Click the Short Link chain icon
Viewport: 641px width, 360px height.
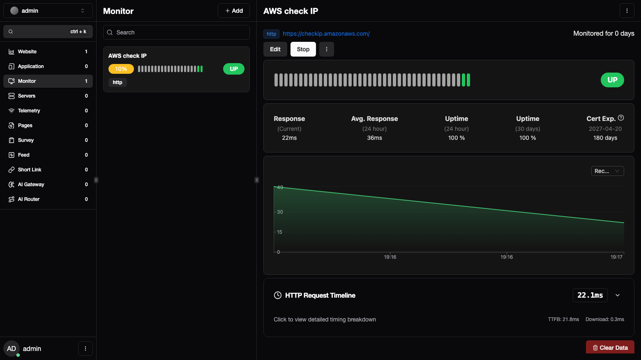click(12, 170)
